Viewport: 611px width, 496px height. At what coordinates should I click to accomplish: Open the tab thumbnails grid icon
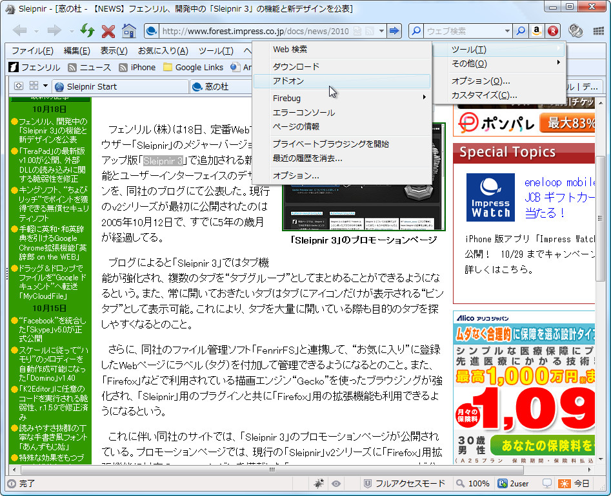click(34, 86)
